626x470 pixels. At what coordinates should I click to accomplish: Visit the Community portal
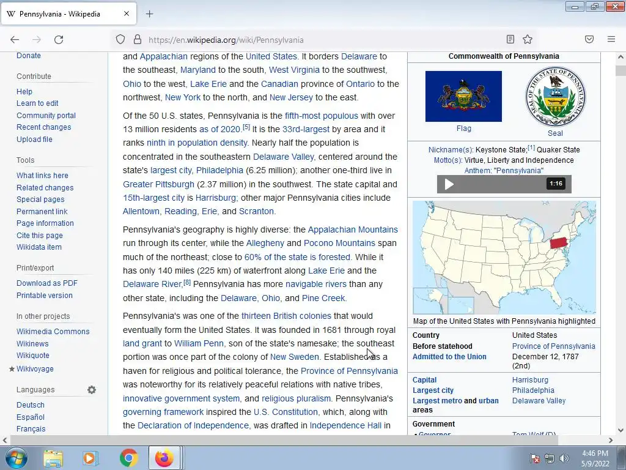click(x=46, y=116)
